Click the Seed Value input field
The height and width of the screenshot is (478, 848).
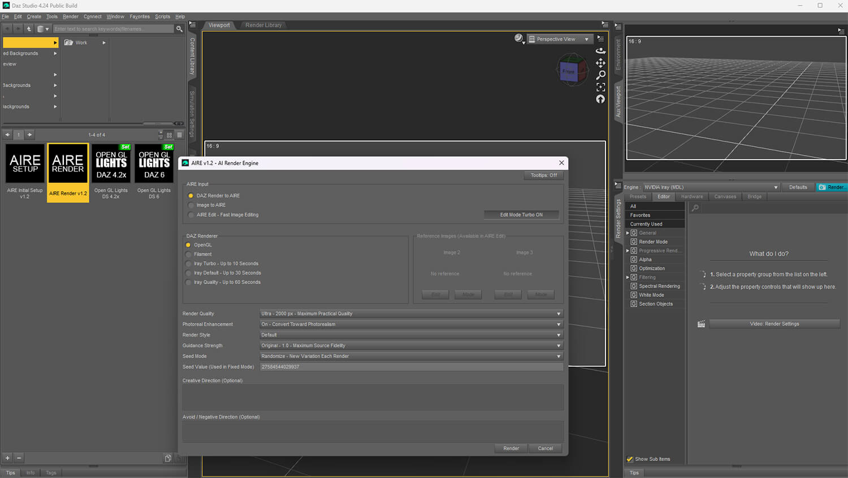click(x=411, y=367)
